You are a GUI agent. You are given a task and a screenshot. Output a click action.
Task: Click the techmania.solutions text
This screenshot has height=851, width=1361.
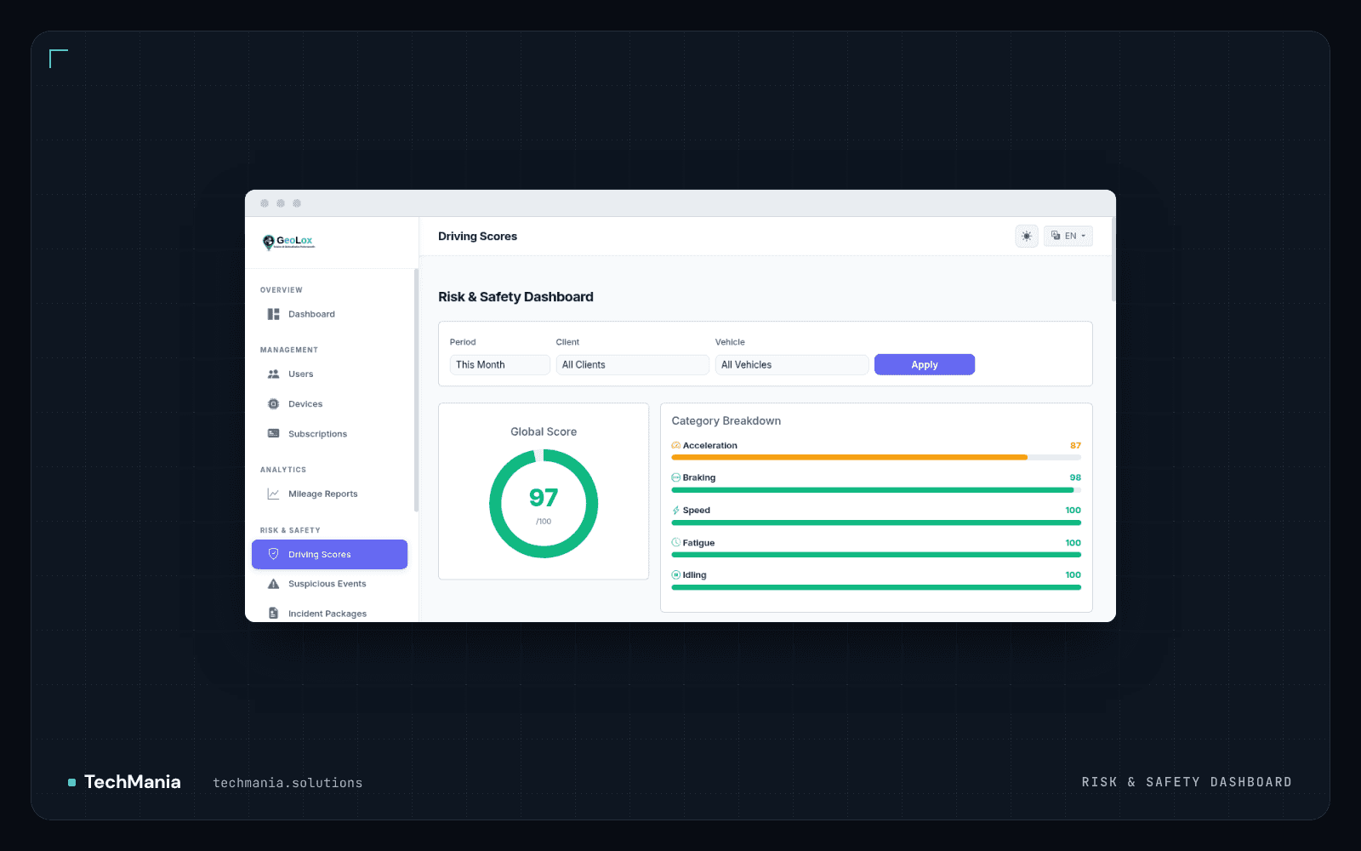coord(288,783)
